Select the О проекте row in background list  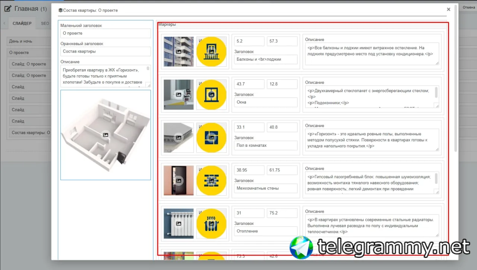29,53
